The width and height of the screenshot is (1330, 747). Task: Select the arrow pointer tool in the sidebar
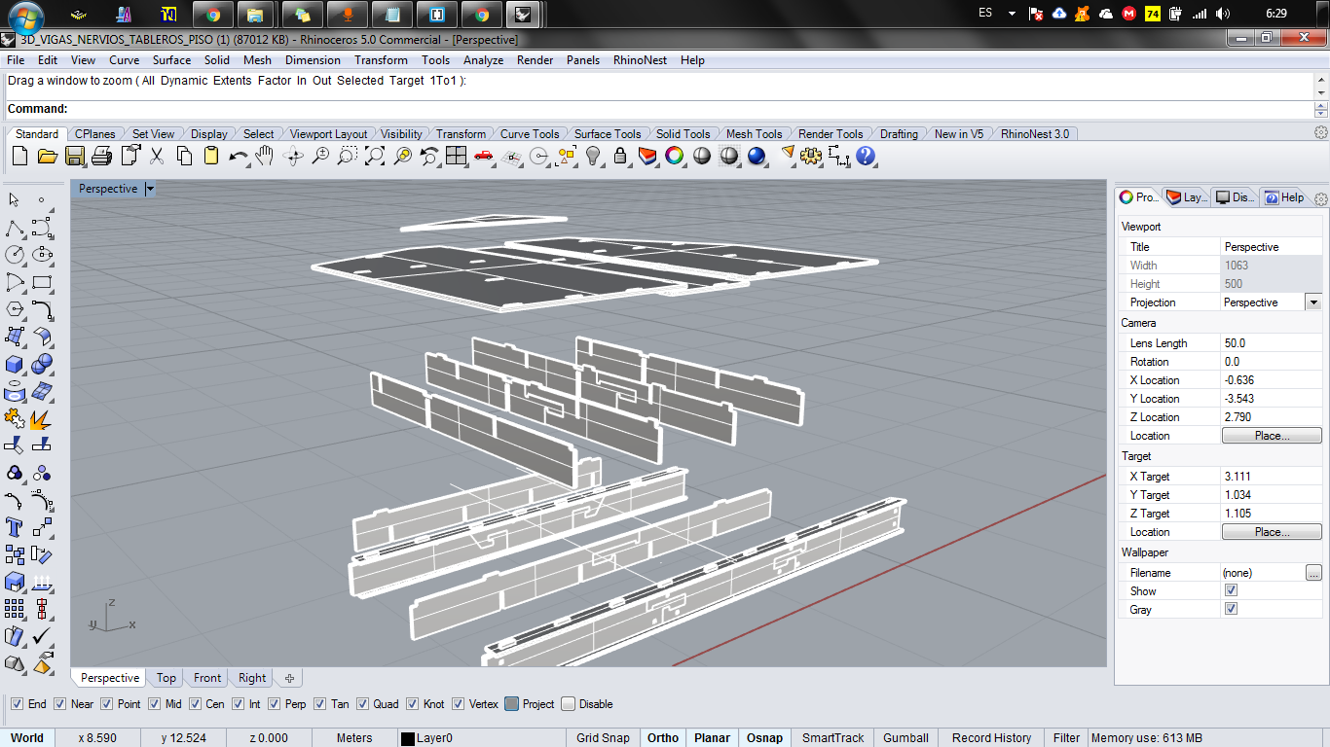15,199
